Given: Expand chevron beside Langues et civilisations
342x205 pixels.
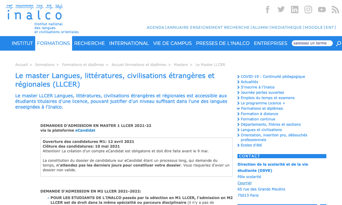Looking at the screenshot, I should coord(238,130).
